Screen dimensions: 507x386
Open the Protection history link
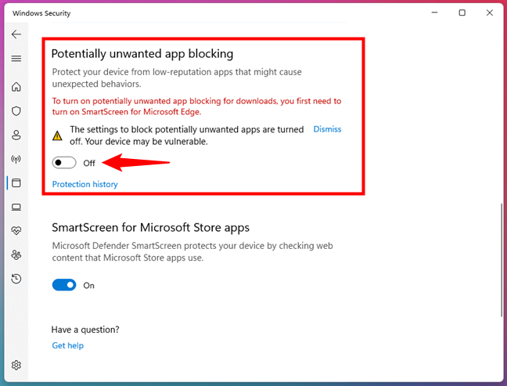(84, 185)
